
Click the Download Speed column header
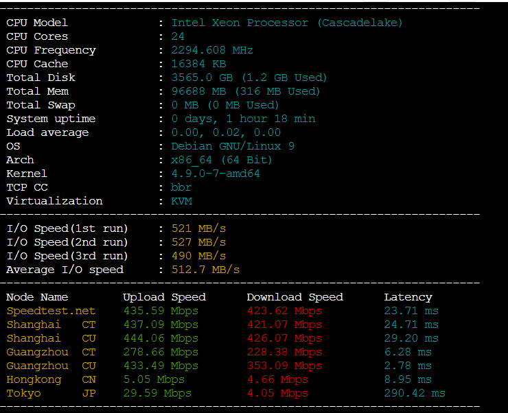click(295, 297)
